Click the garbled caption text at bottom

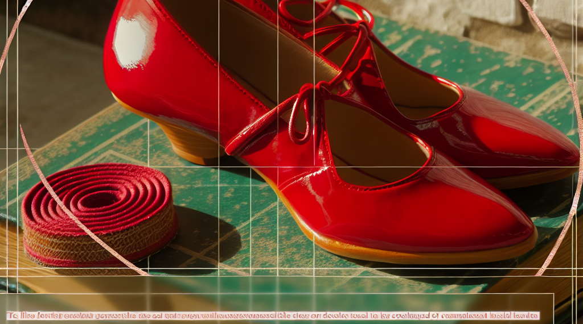273,315
